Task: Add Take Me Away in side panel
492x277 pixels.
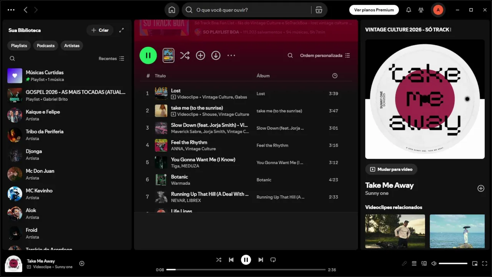Action: tap(480, 188)
